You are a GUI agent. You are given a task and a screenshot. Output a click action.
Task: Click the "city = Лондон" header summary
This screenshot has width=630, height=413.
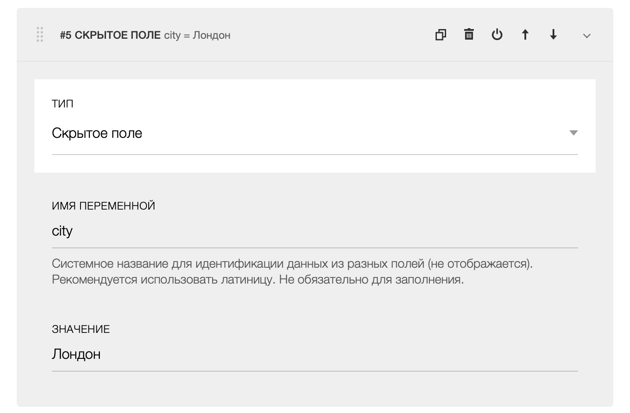(197, 35)
